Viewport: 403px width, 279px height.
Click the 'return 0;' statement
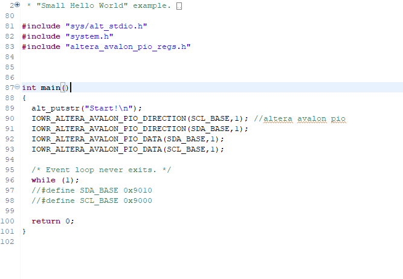[x=53, y=222]
